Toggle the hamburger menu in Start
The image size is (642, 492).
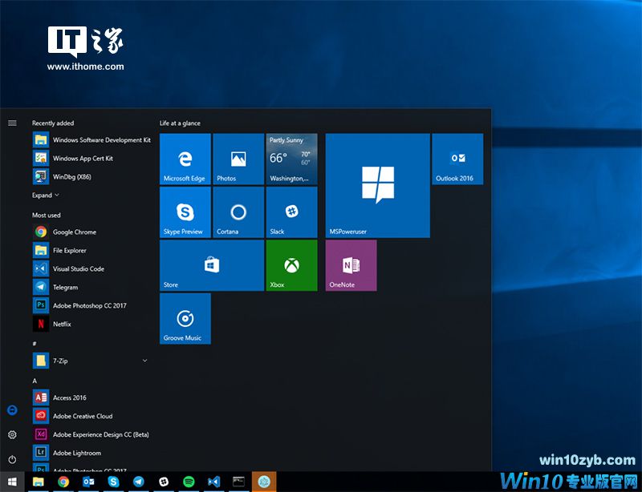tap(12, 123)
